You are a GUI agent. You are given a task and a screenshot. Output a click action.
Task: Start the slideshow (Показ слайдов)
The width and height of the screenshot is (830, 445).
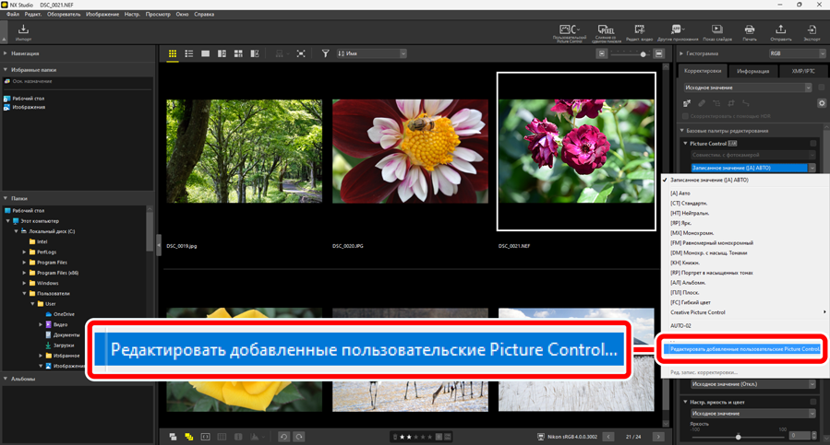716,32
